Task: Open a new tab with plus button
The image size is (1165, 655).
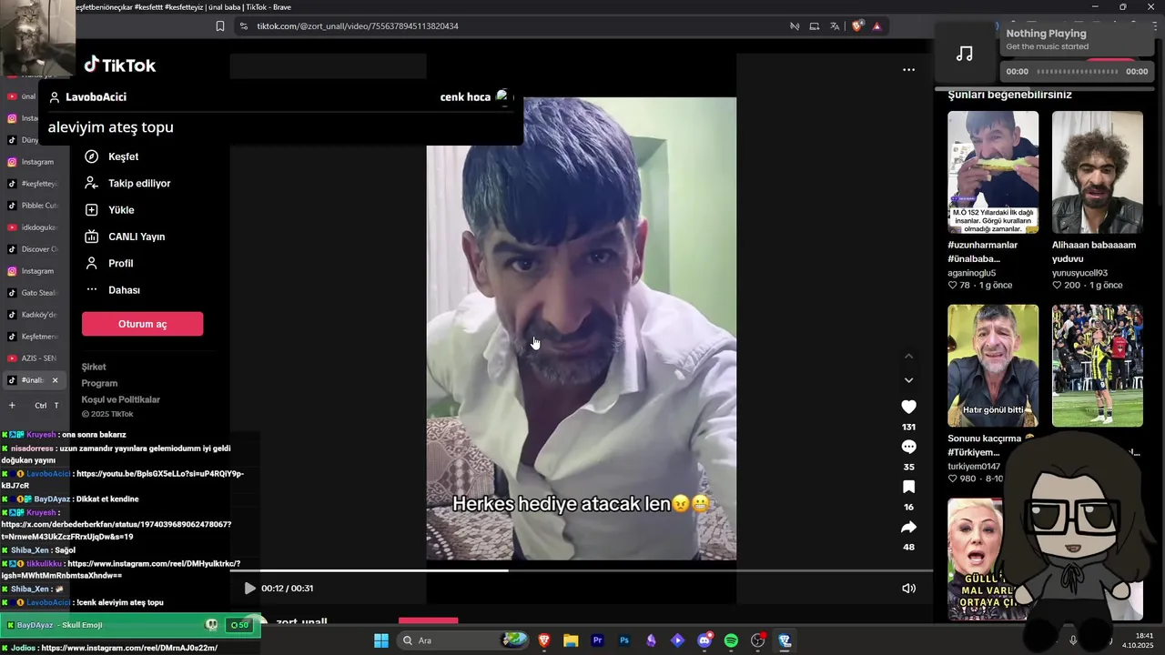Action: tap(12, 405)
